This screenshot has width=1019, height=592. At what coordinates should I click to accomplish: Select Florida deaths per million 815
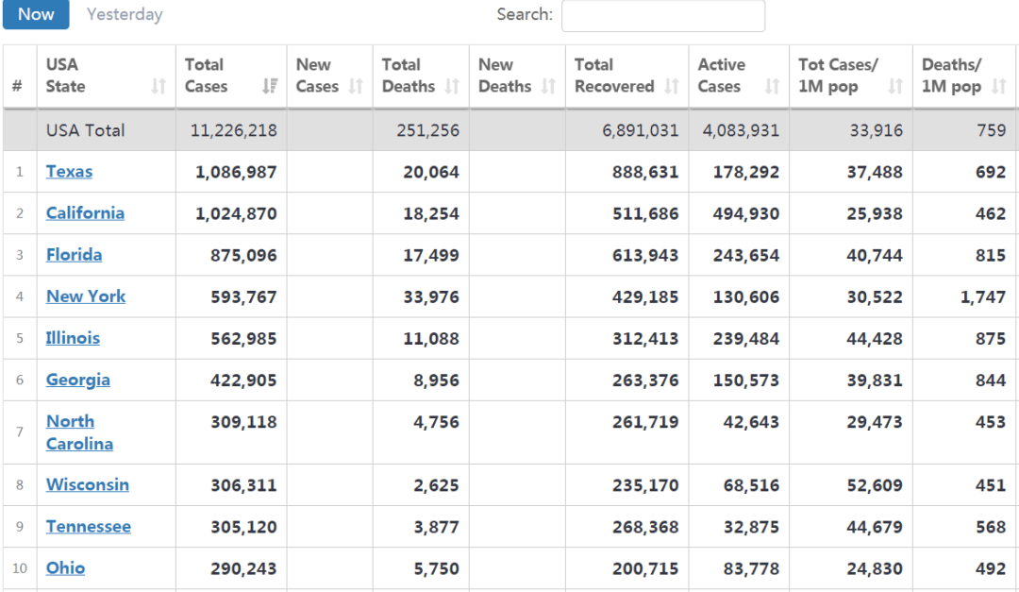click(x=991, y=255)
